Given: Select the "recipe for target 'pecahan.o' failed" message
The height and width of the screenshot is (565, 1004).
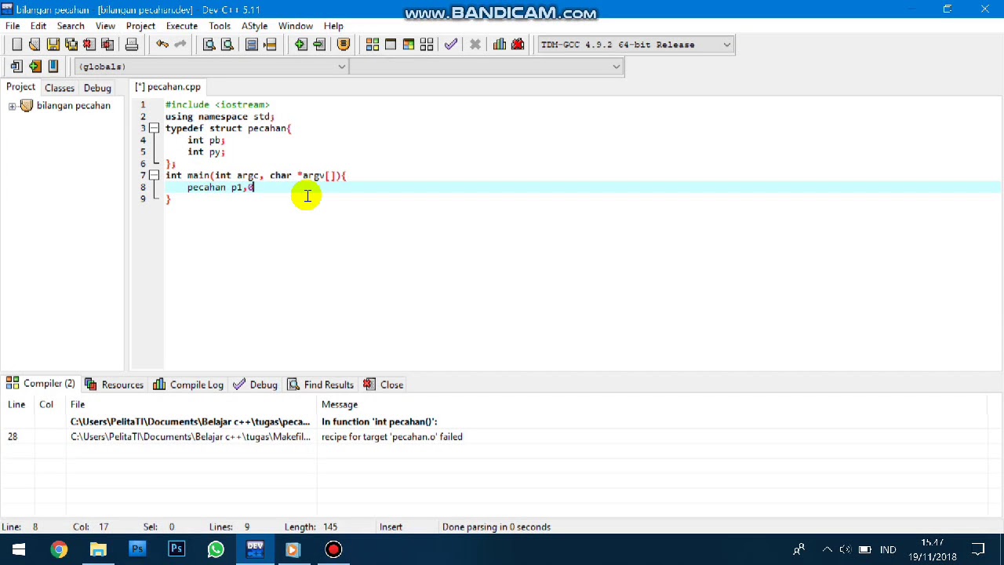Looking at the screenshot, I should pos(392,437).
